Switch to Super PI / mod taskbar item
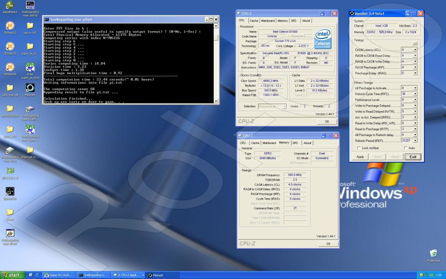The width and height of the screenshot is (446, 279). pyautogui.click(x=58, y=275)
